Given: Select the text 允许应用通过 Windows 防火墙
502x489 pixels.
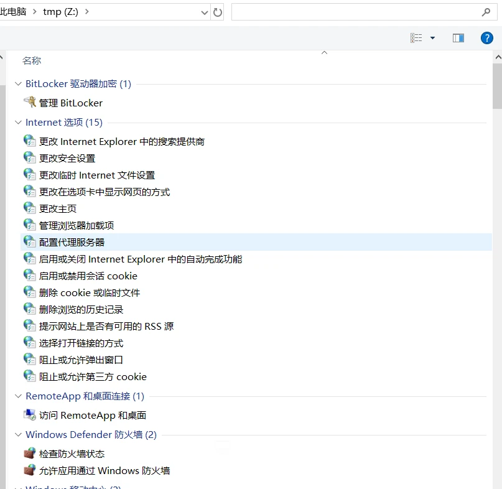Looking at the screenshot, I should 105,471.
